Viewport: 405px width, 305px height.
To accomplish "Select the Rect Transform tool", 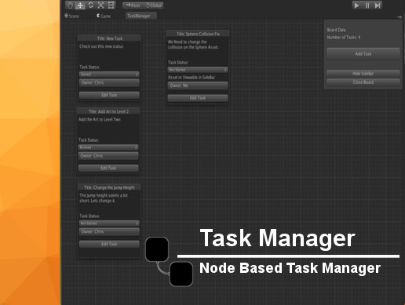I will coord(111,5).
